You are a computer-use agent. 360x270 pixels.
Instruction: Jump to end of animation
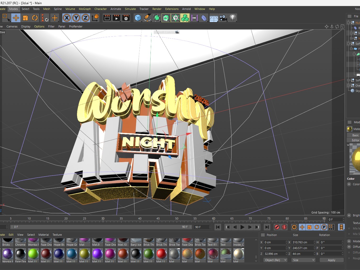click(x=267, y=227)
